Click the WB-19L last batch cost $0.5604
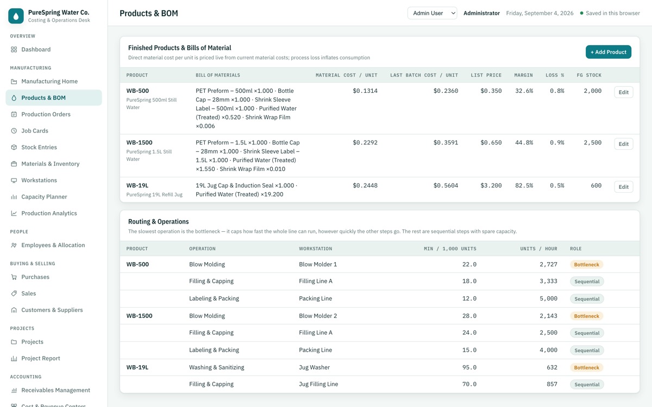The width and height of the screenshot is (652, 407). (x=446, y=186)
